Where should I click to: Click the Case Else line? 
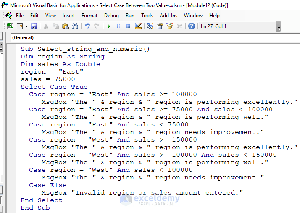48,185
